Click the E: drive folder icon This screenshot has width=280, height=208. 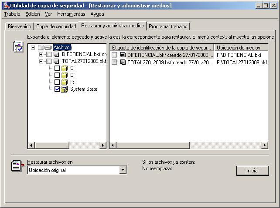64,75
